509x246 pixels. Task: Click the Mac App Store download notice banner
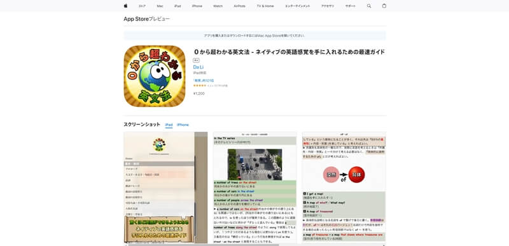click(255, 36)
